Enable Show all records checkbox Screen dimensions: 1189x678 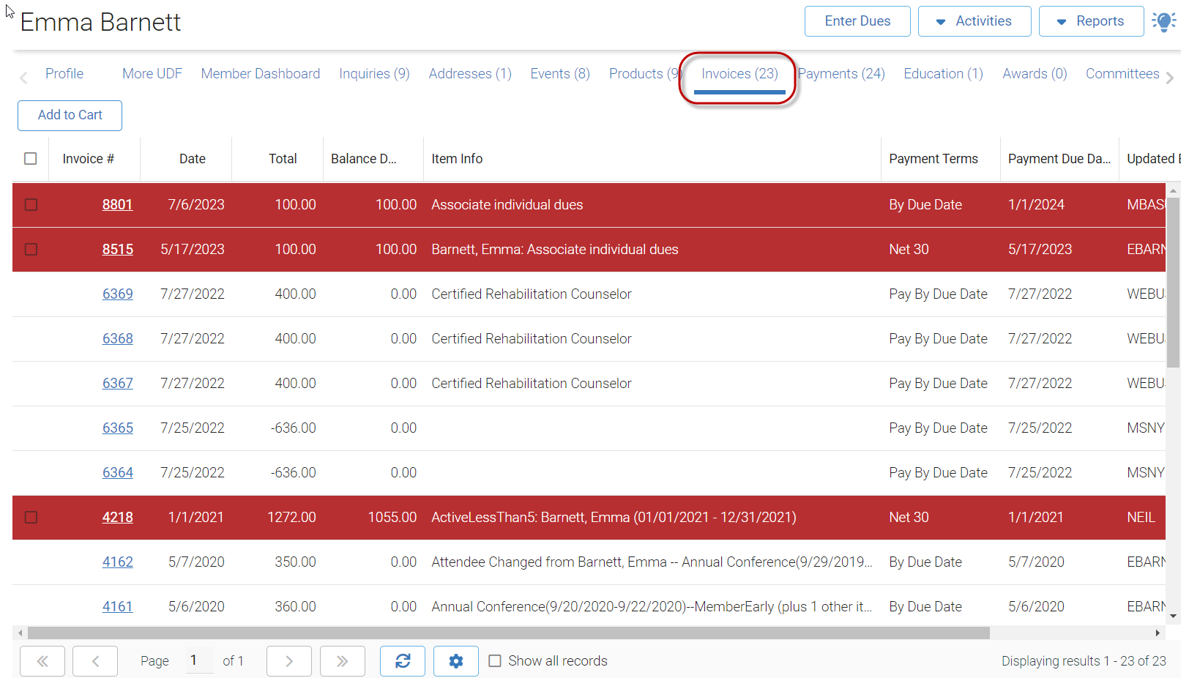tap(495, 661)
